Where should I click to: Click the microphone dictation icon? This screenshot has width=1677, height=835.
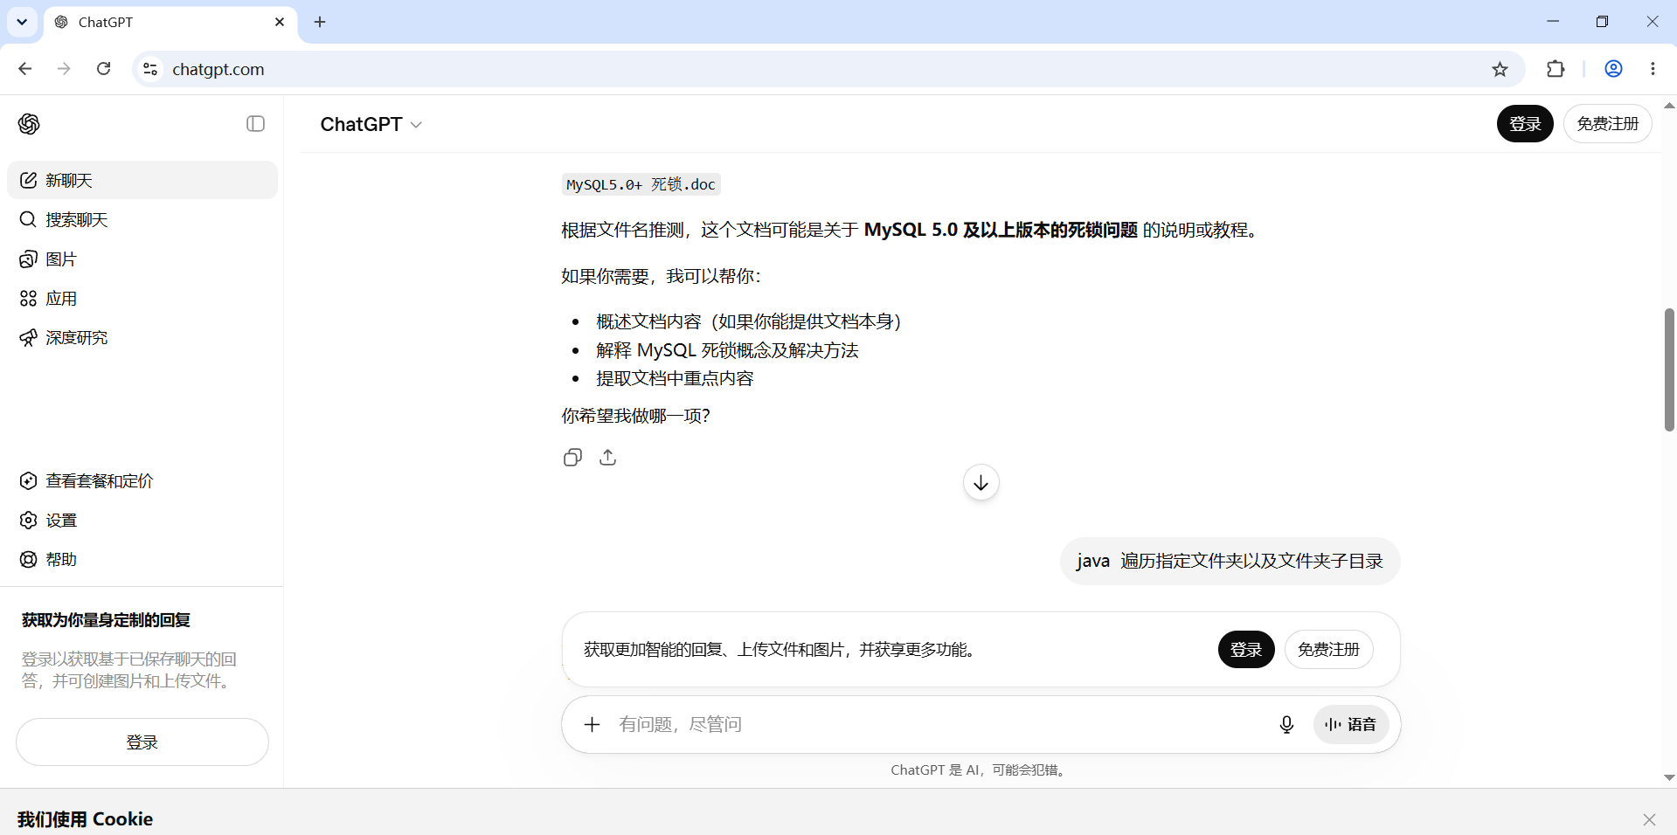point(1286,724)
